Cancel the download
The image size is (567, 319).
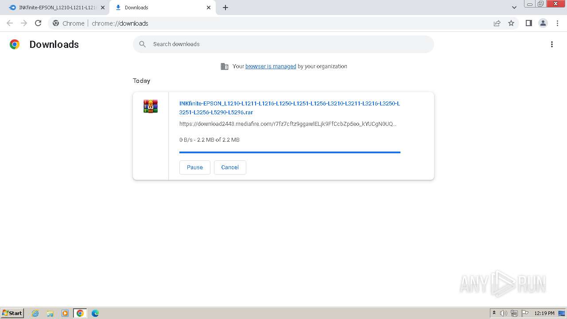coord(230,167)
